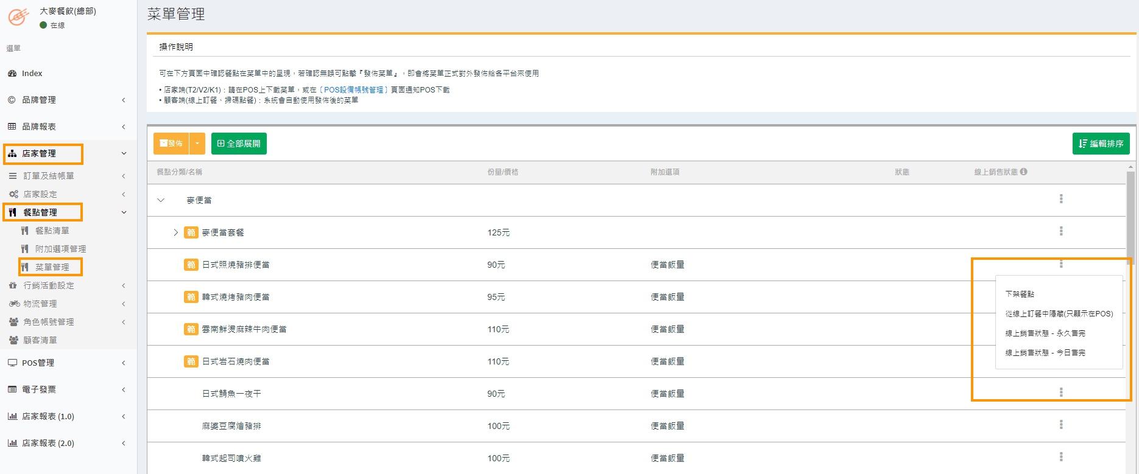The image size is (1139, 474).
Task: Click the 大麥餐飲 brand logo icon
Action: [18, 16]
